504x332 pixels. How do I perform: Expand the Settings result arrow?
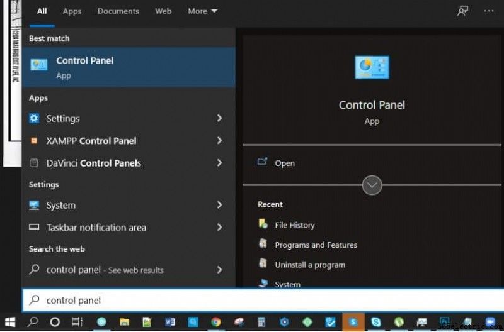pos(219,118)
